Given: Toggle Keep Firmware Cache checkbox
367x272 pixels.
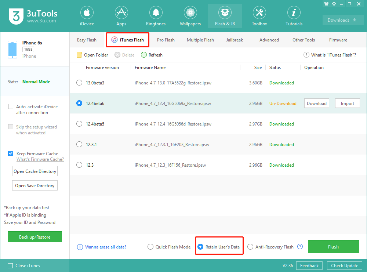Looking at the screenshot, I should coord(11,153).
